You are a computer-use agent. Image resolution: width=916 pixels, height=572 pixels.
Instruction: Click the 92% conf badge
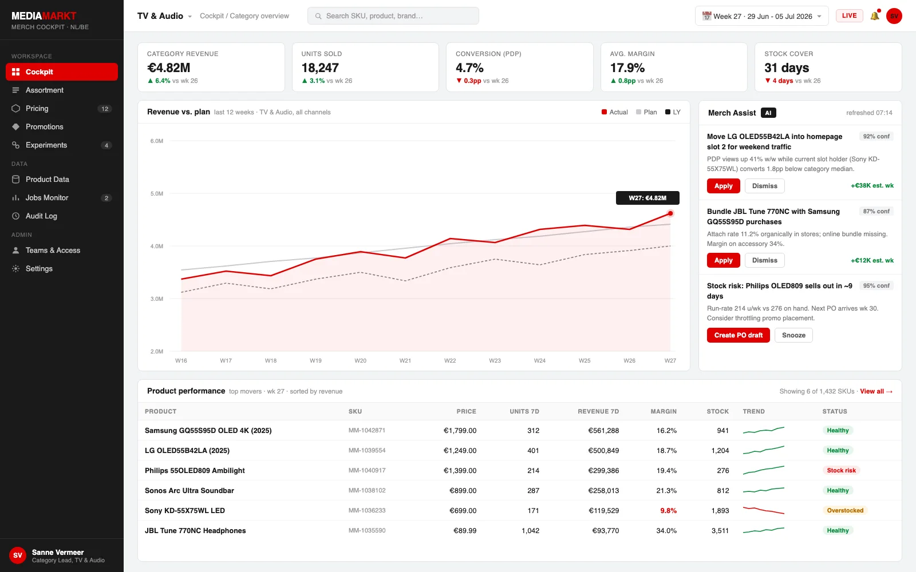[x=876, y=136]
